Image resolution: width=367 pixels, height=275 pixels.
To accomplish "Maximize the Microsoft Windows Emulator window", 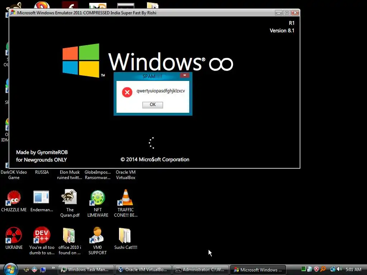I will (x=287, y=13).
